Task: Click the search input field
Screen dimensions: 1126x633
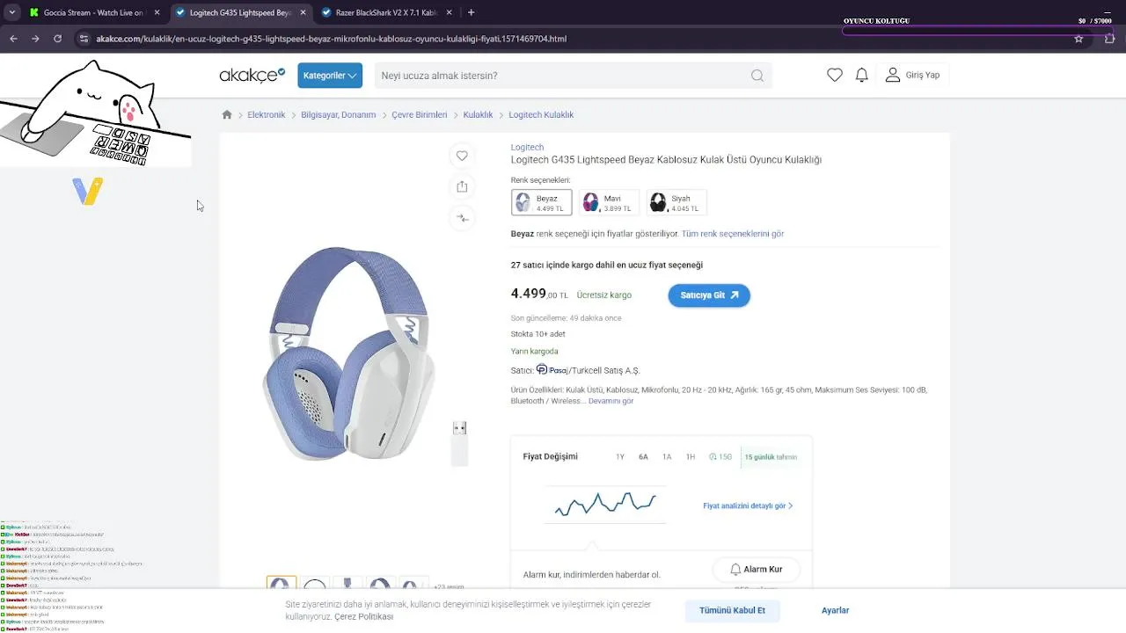Action: pyautogui.click(x=563, y=76)
